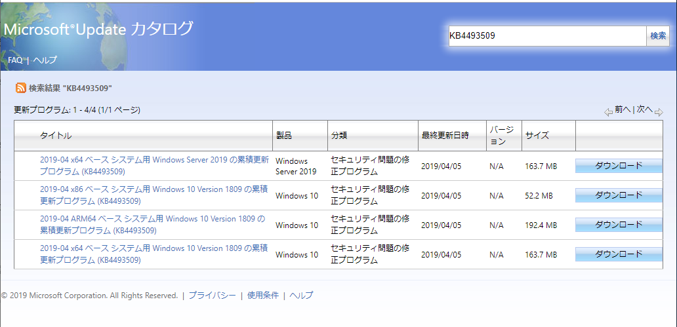Go to 次へ next page link
677x327 pixels.
644,109
